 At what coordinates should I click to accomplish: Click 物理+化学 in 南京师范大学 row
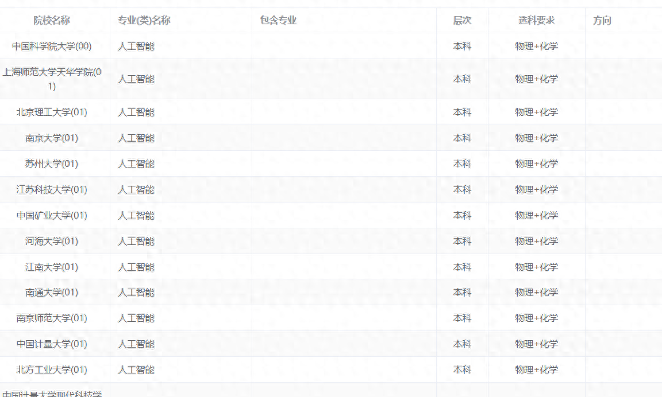536,318
